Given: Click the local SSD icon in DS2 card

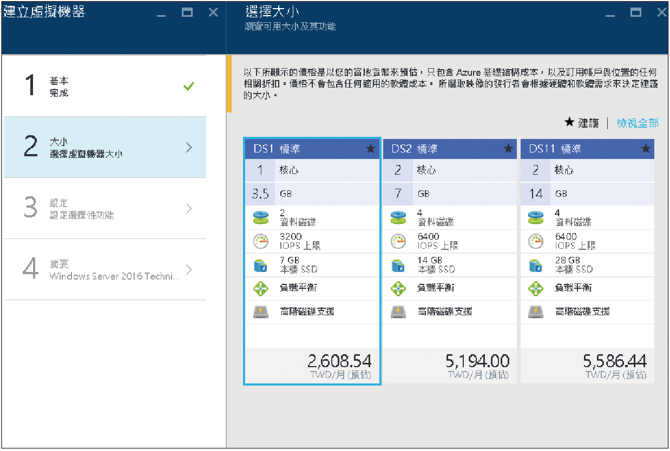Looking at the screenshot, I should coord(398,265).
